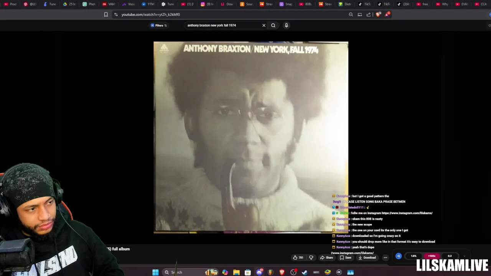Switch to the Prod browser tab
491x276 pixels.
(x=10, y=4)
